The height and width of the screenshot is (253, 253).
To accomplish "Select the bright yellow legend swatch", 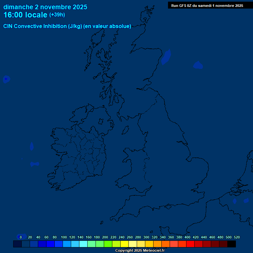I will pyautogui.click(x=125, y=244).
